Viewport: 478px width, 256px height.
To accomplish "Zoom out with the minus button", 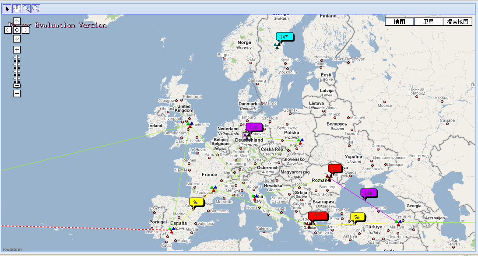I will click(17, 94).
